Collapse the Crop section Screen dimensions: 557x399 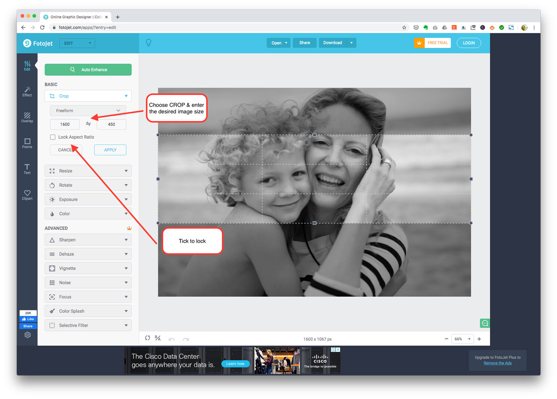click(126, 96)
